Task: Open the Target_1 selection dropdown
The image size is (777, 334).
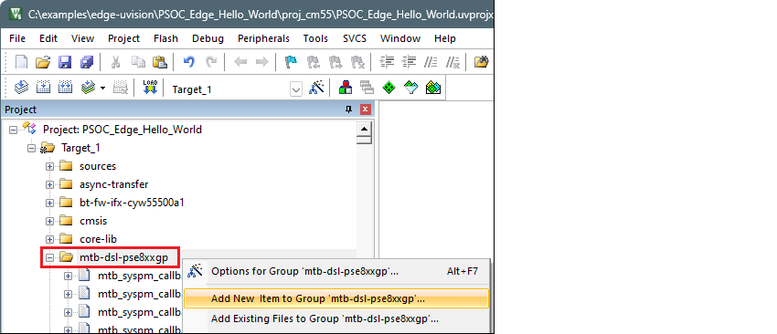Action: (x=296, y=89)
